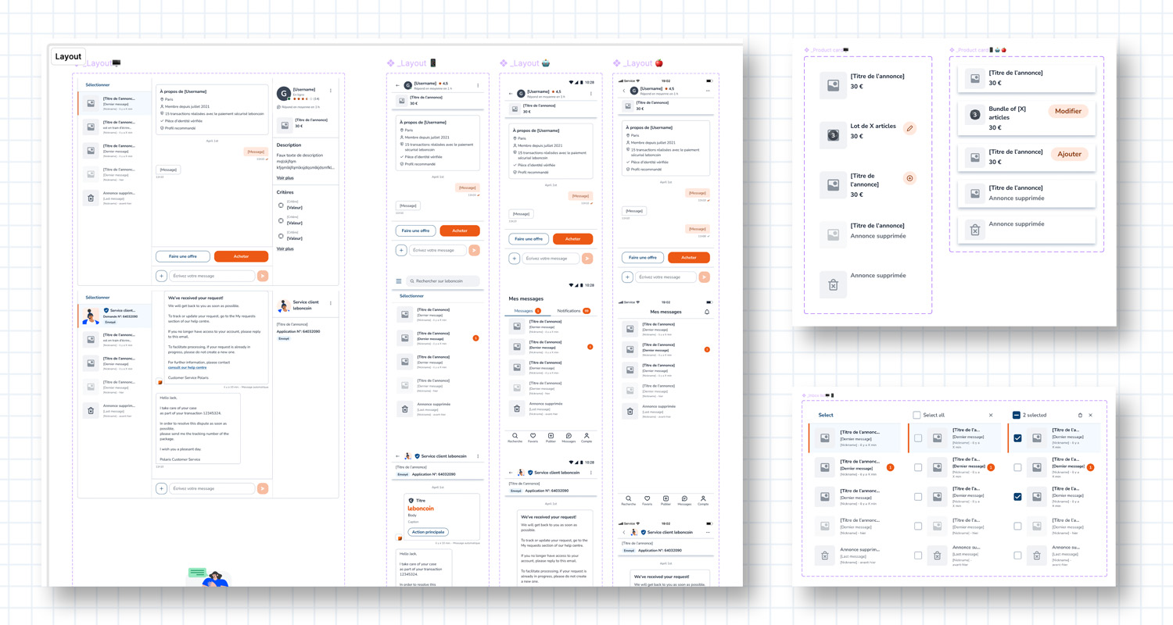Uncheck the 2 selected indeterminate checkbox

point(1016,416)
